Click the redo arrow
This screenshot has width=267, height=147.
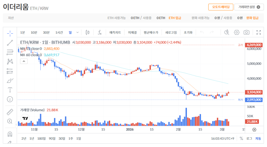tap(212, 32)
